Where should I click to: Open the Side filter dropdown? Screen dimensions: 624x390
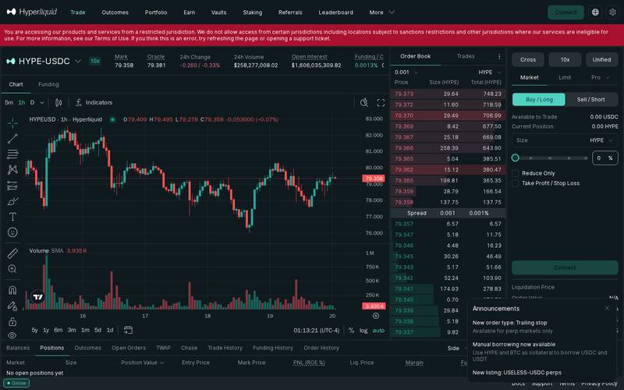pos(456,348)
